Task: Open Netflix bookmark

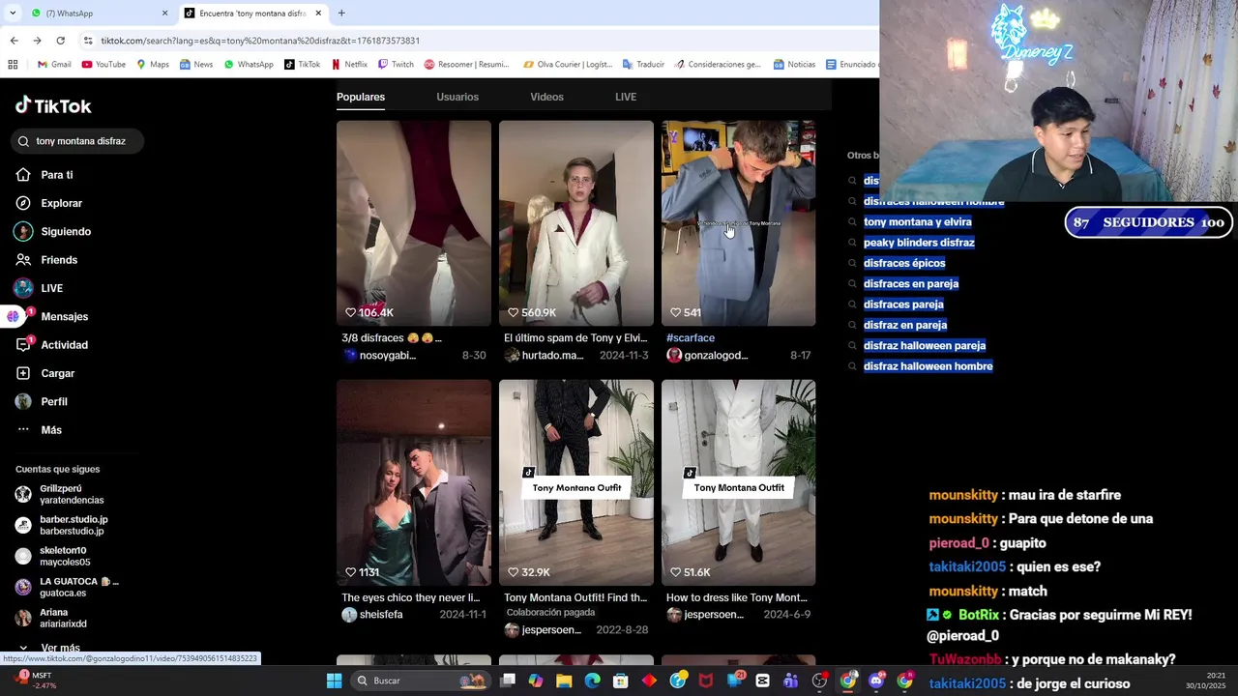Action: [349, 65]
